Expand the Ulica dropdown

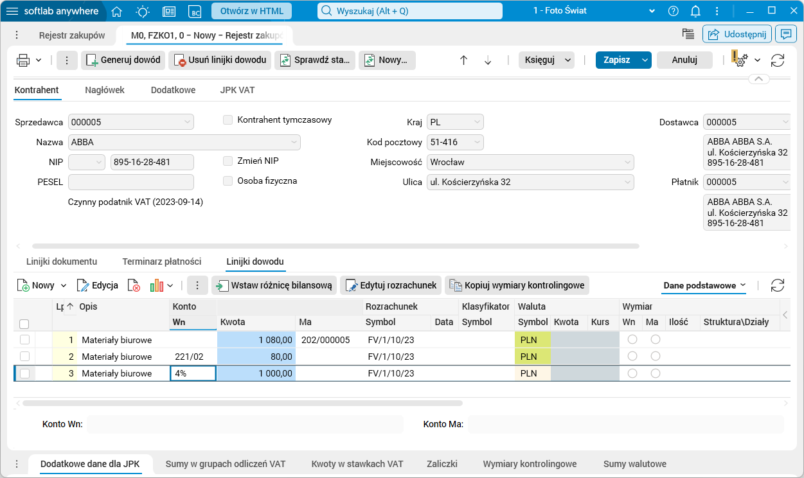[627, 182]
